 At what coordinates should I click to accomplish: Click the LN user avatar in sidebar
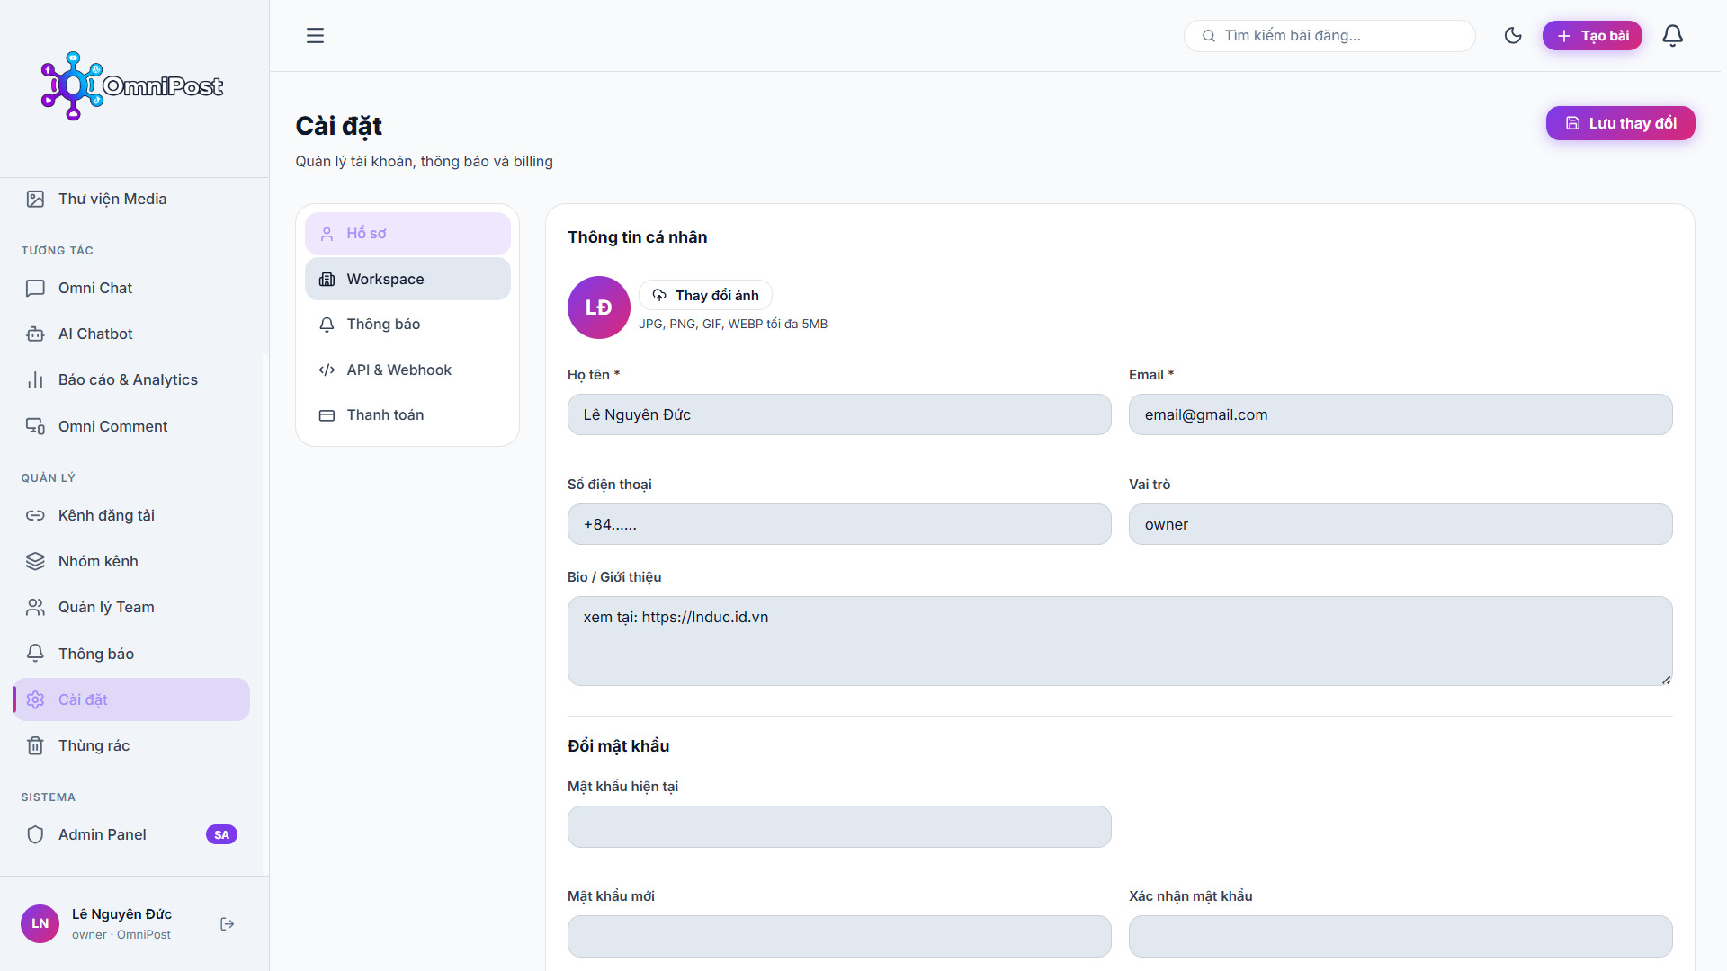40,924
